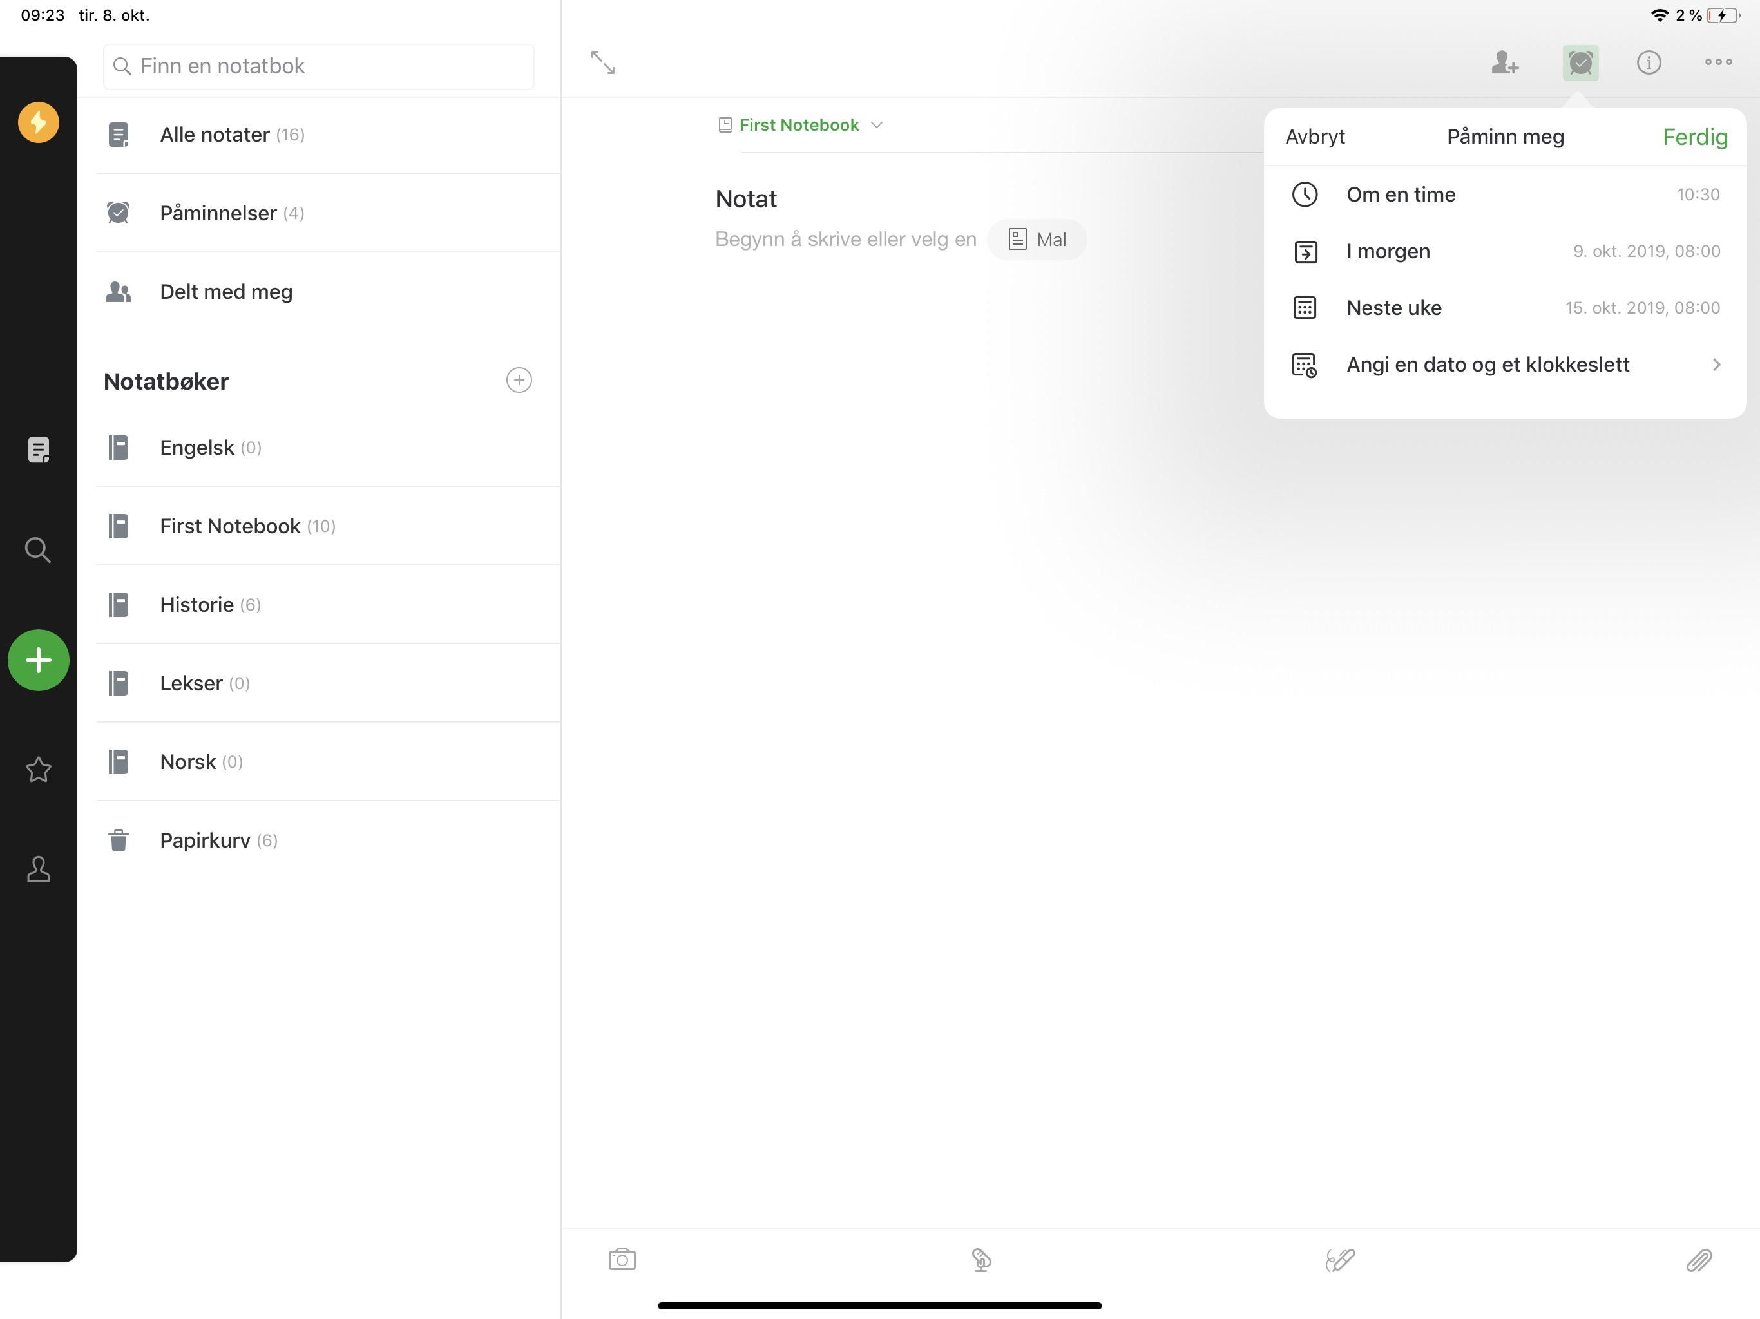Open the Lekser notebook
The width and height of the screenshot is (1760, 1319).
pyautogui.click(x=329, y=683)
